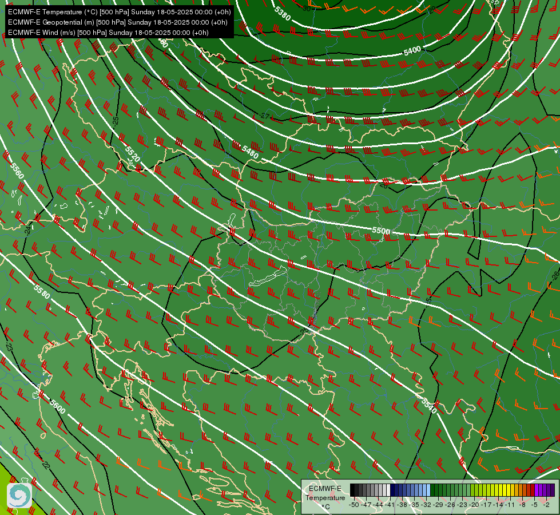The image size is (560, 515).
Task: Click the -41 legend tick value
Action: [390, 505]
